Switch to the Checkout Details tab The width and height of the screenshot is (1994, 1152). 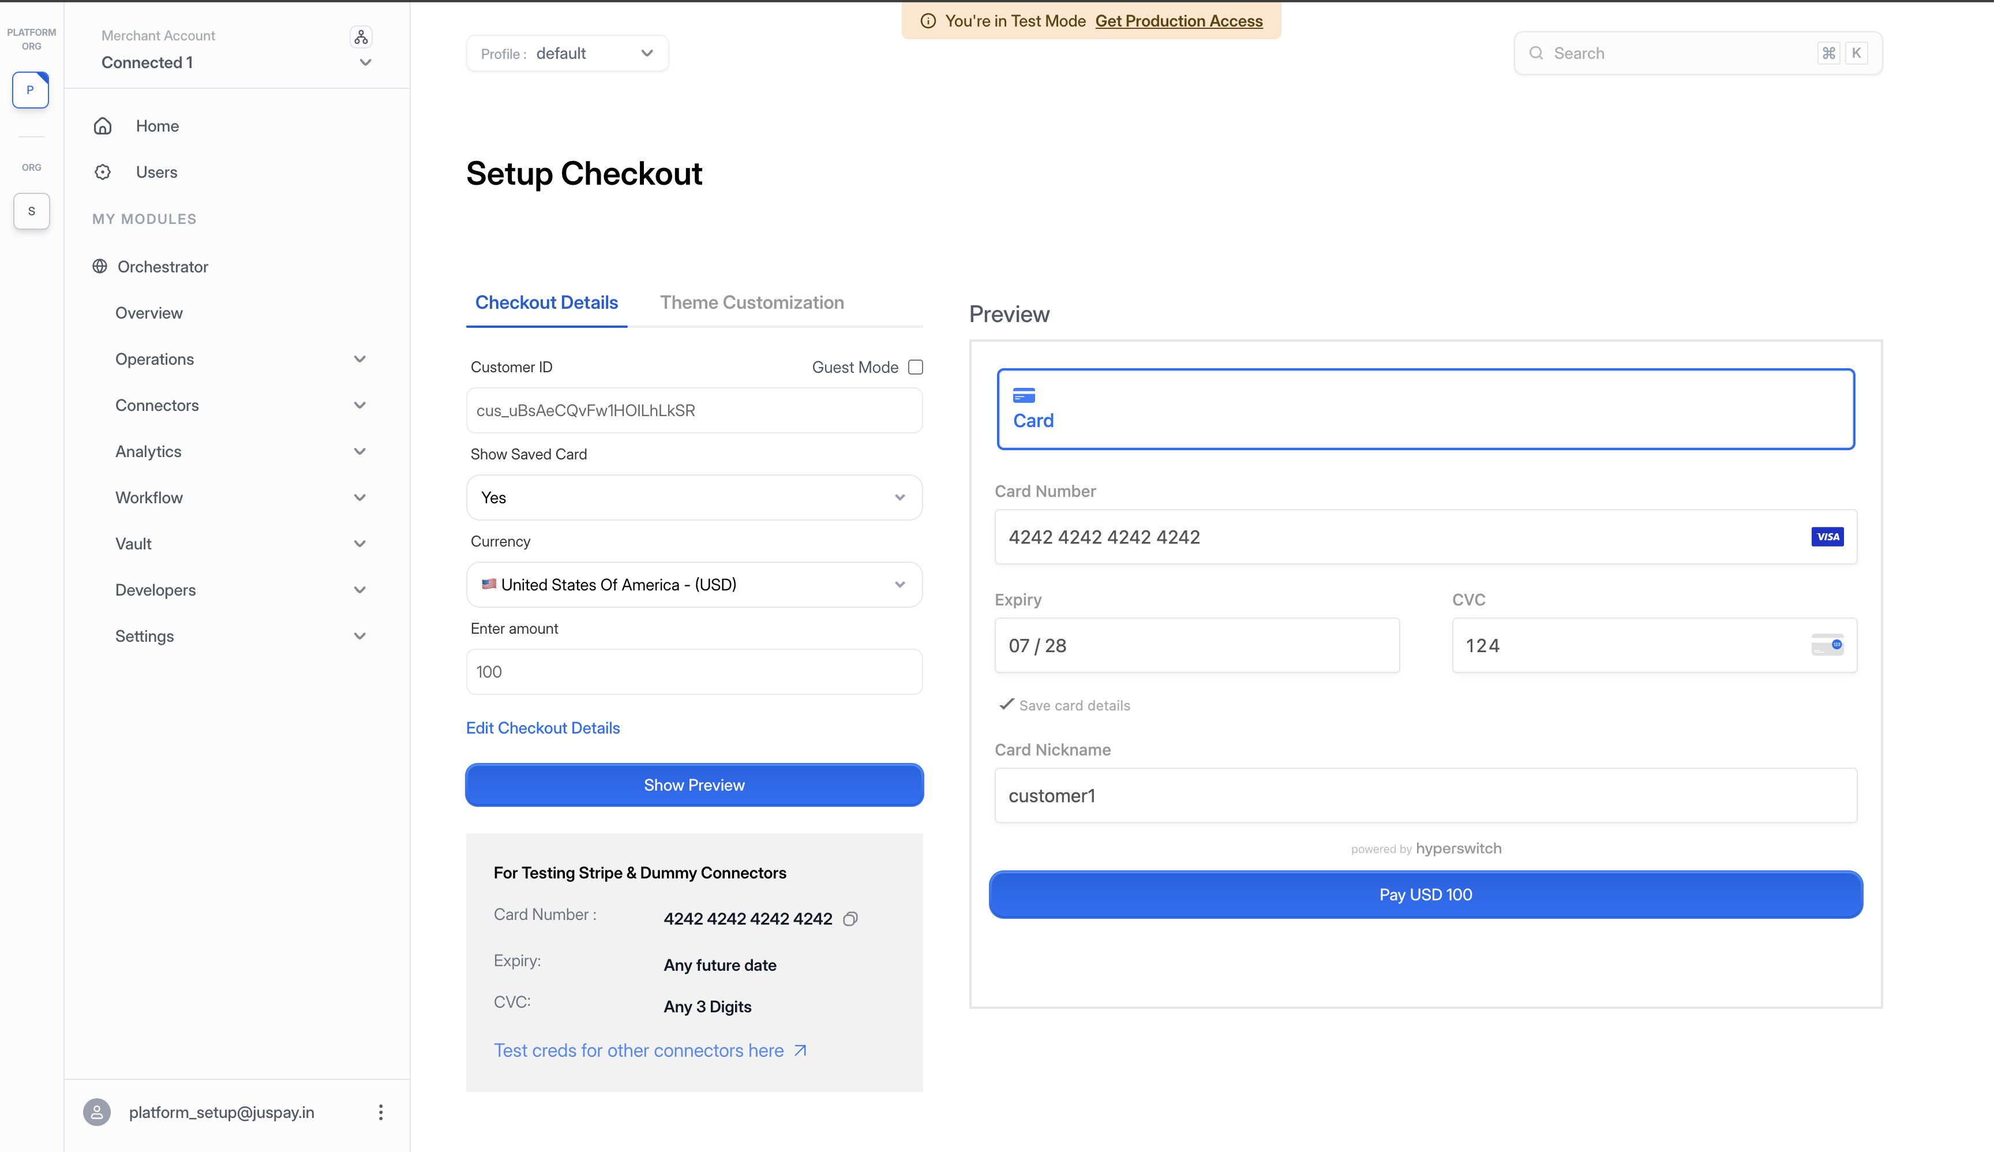(x=546, y=302)
